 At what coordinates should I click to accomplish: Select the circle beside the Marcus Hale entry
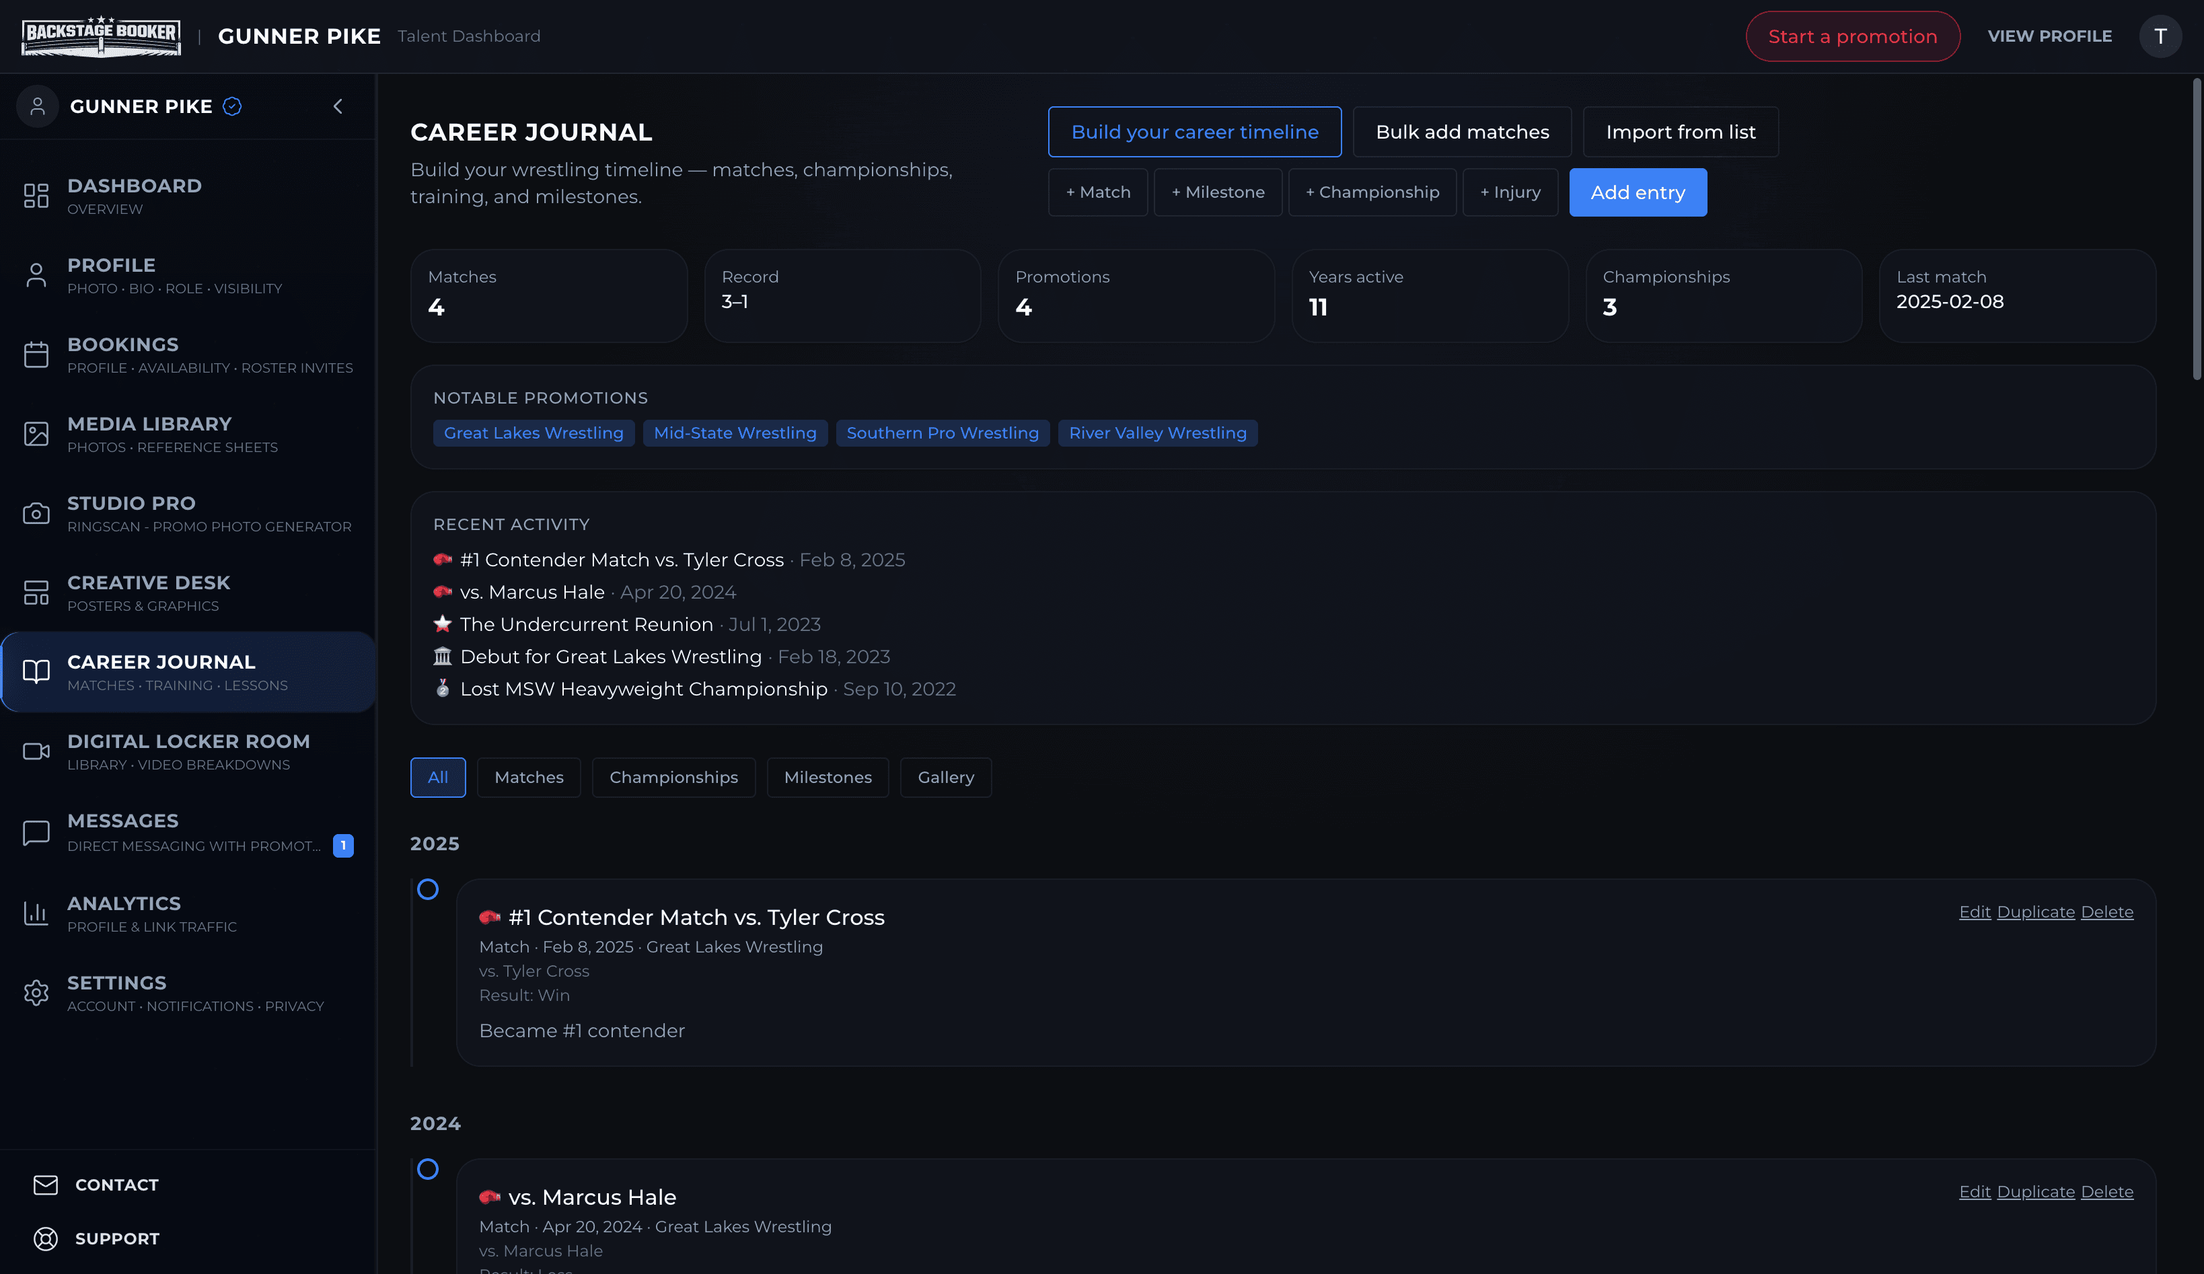click(x=429, y=1169)
